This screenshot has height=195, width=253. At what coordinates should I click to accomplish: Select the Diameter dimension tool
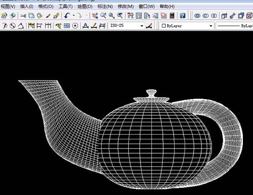13,25
